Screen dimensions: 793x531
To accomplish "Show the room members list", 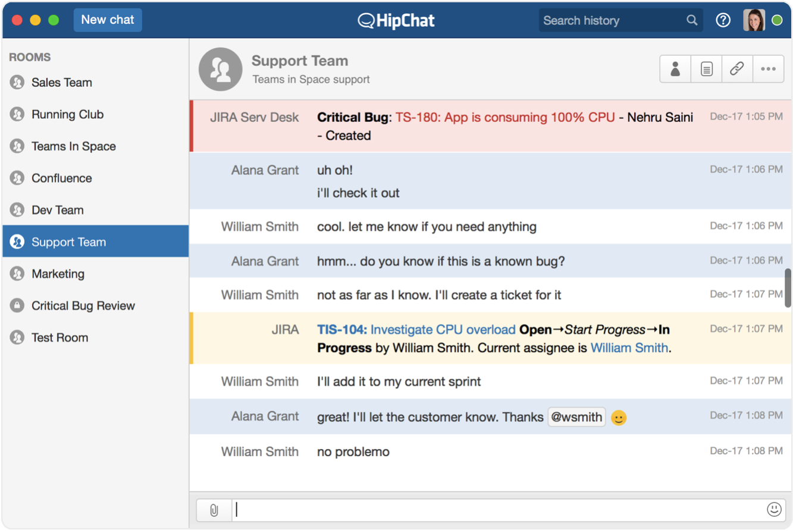I will [x=675, y=70].
